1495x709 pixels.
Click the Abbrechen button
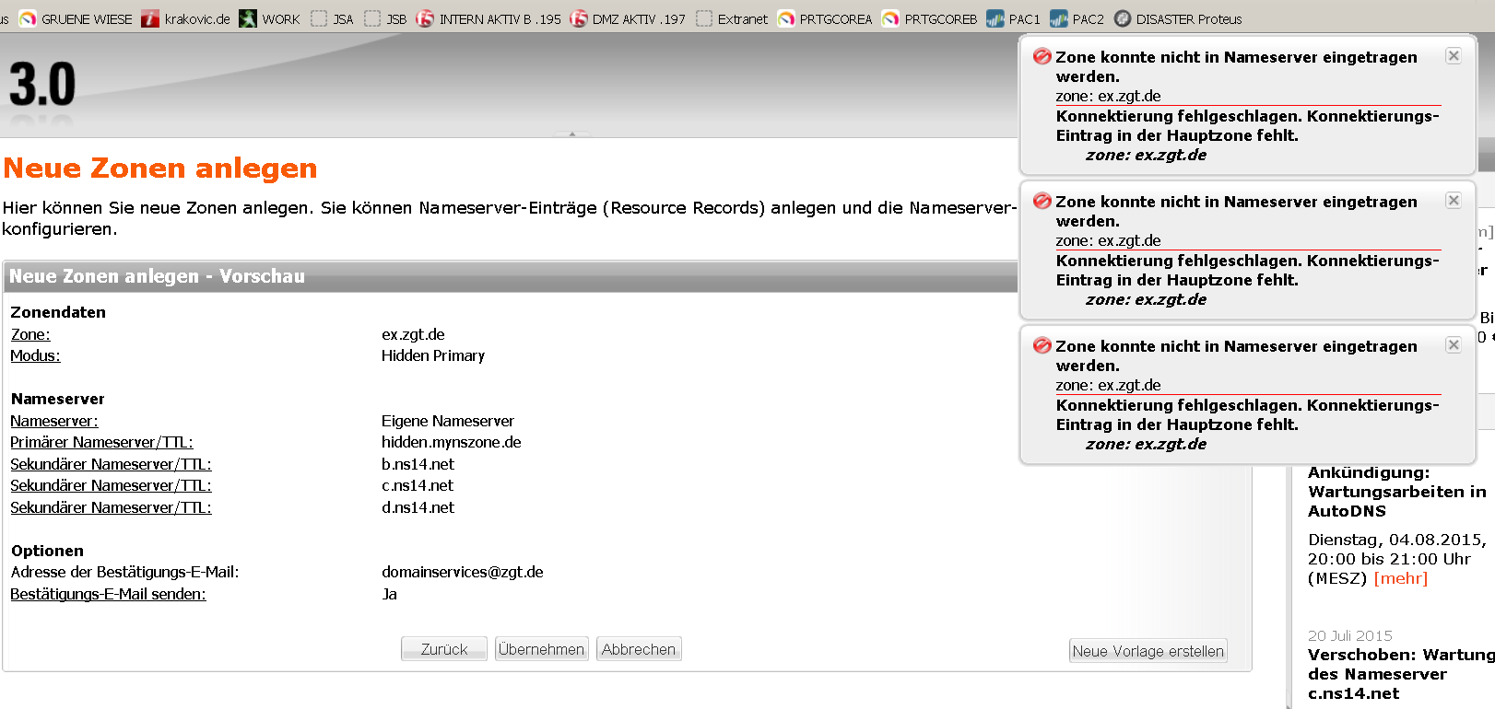point(639,649)
